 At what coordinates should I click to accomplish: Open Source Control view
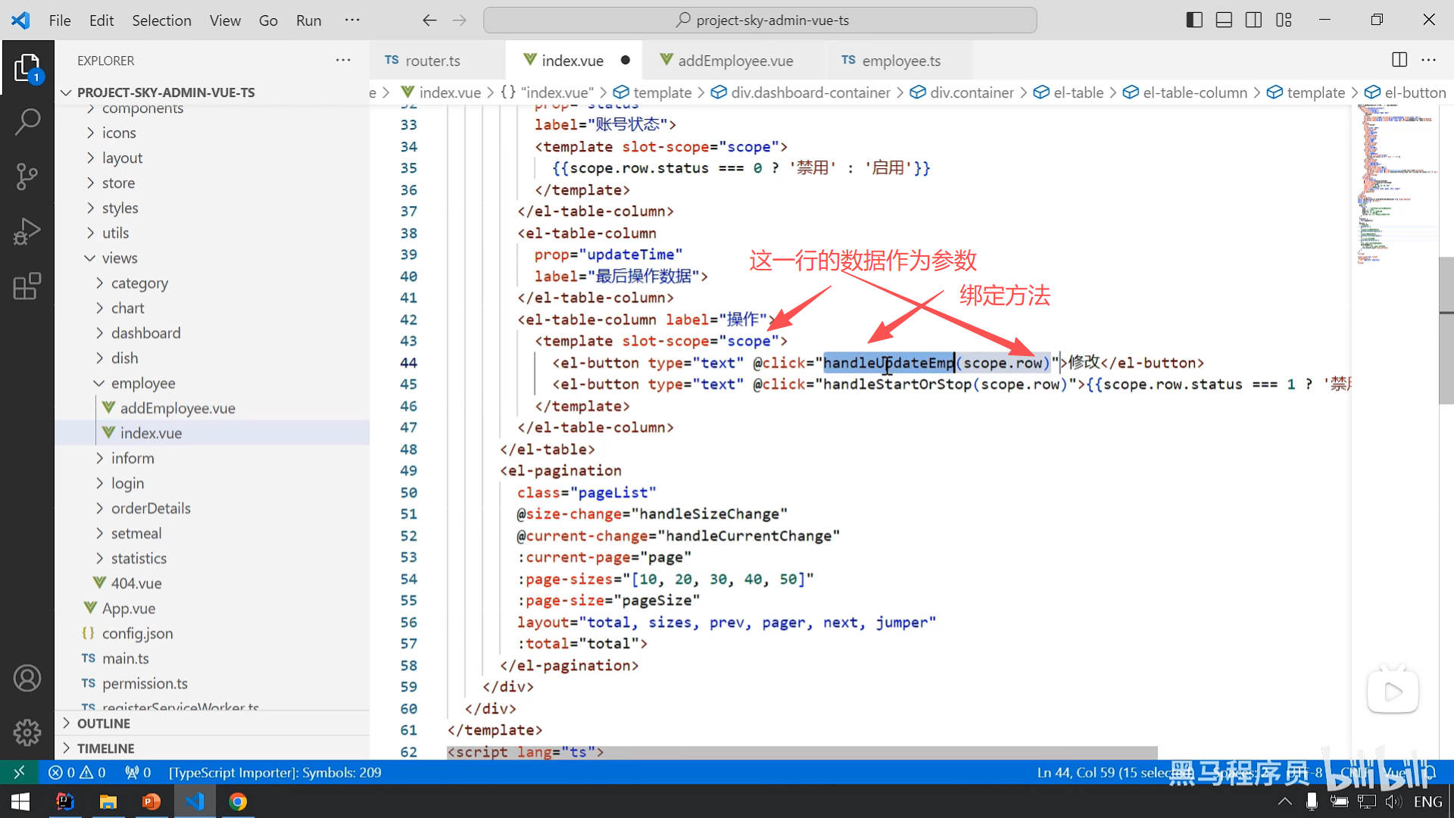[x=27, y=176]
